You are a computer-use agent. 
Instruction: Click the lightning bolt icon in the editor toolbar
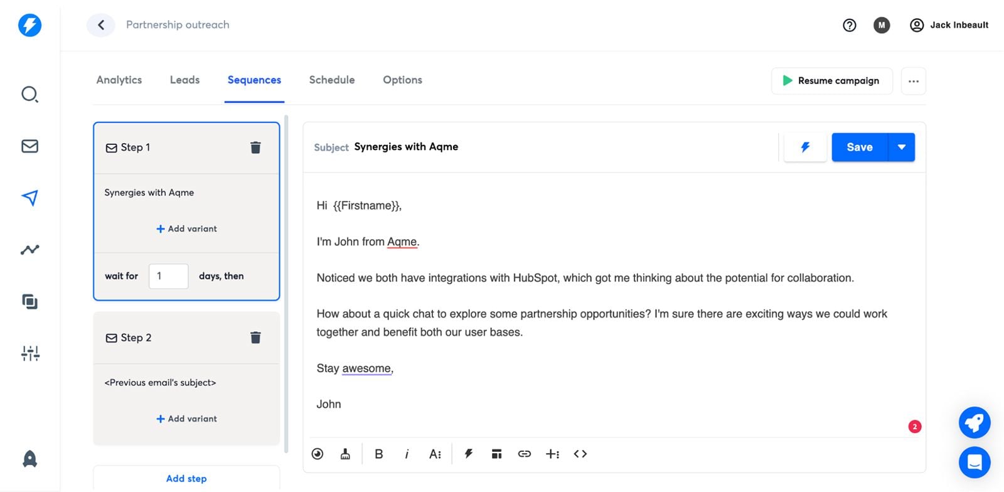coord(469,454)
